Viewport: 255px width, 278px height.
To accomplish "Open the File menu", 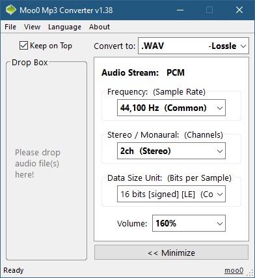I will click(10, 27).
